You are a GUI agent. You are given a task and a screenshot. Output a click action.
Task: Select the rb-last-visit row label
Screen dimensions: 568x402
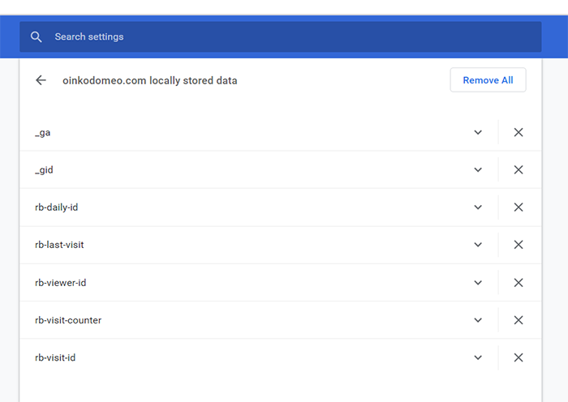(59, 245)
